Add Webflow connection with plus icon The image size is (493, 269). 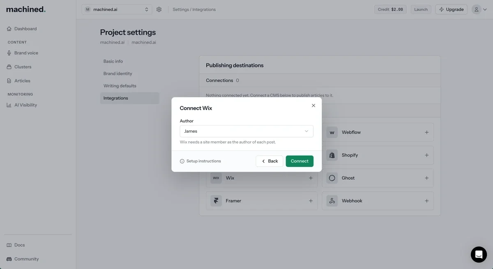click(x=426, y=132)
